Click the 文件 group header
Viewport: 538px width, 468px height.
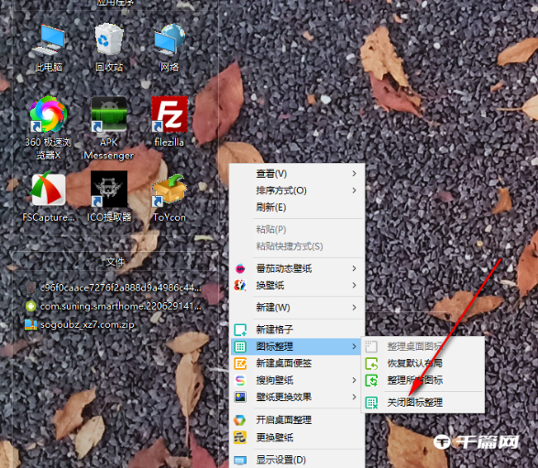pos(115,262)
